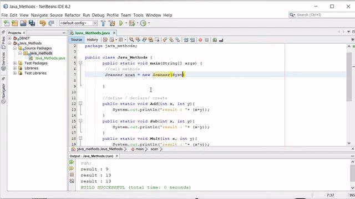This screenshot has width=355, height=199.
Task: Run the project with the green play icon
Action: point(121,23)
